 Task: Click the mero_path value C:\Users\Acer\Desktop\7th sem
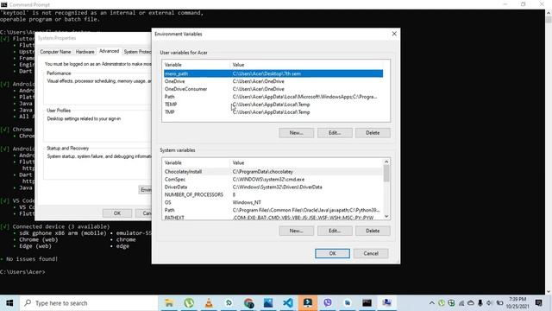click(x=267, y=73)
